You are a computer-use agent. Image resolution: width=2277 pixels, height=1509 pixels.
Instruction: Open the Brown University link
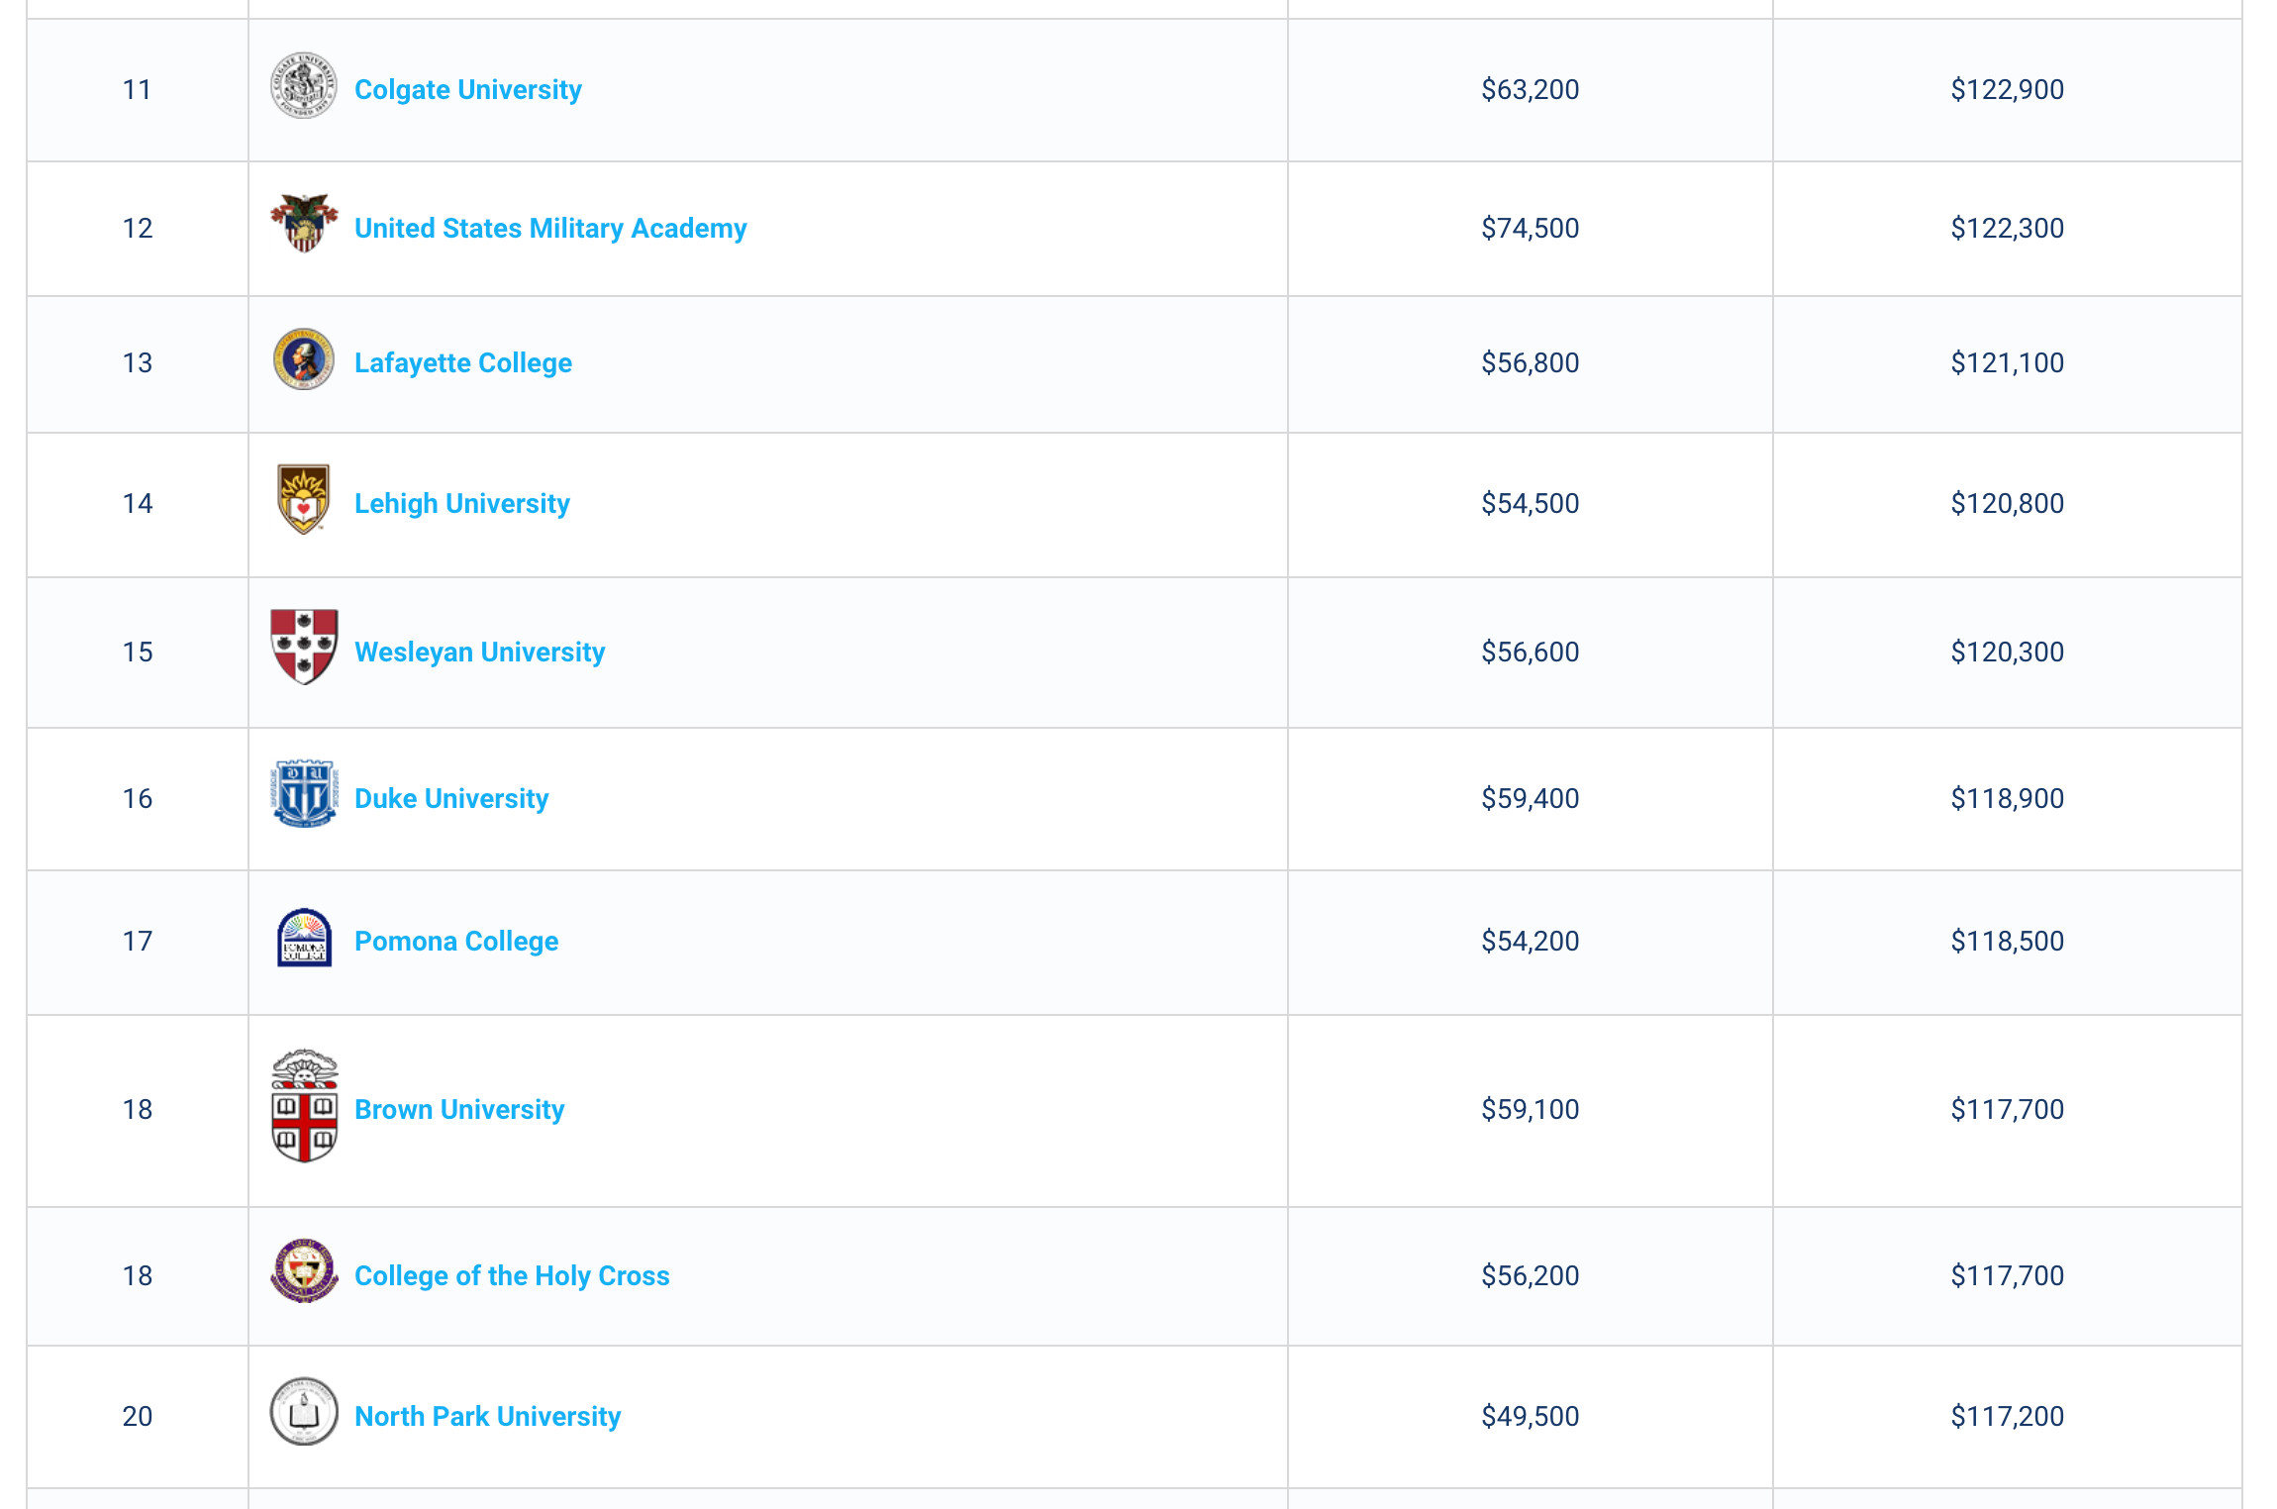(x=459, y=1110)
